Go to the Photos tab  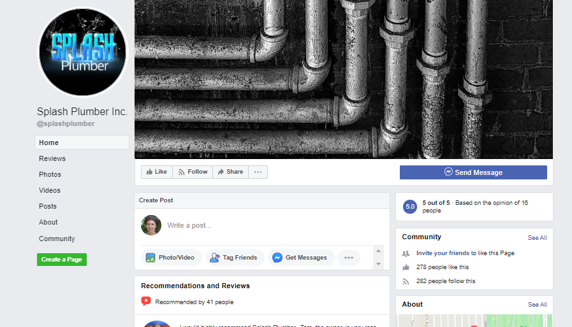click(x=50, y=174)
